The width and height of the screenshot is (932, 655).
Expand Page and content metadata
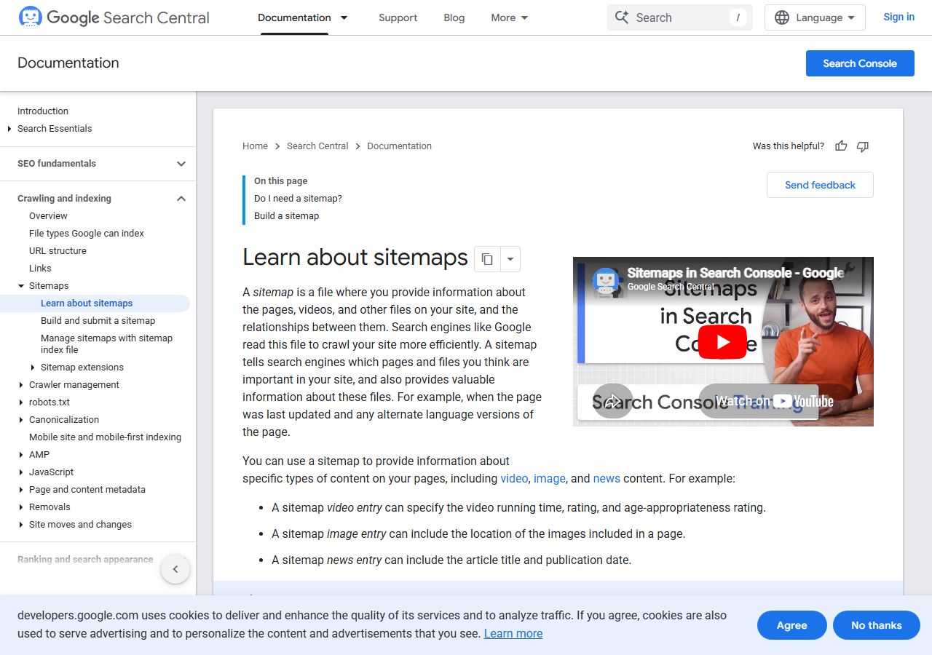click(21, 490)
